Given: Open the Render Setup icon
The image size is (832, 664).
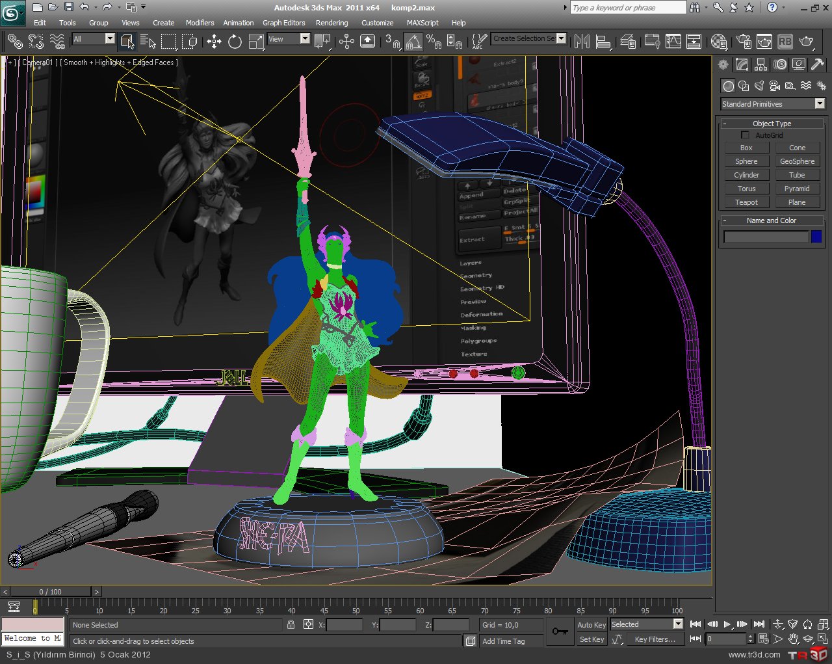Looking at the screenshot, I should [x=744, y=42].
